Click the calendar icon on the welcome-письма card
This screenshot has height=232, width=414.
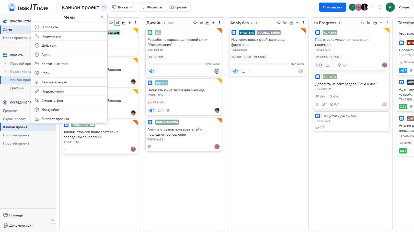coord(327,65)
